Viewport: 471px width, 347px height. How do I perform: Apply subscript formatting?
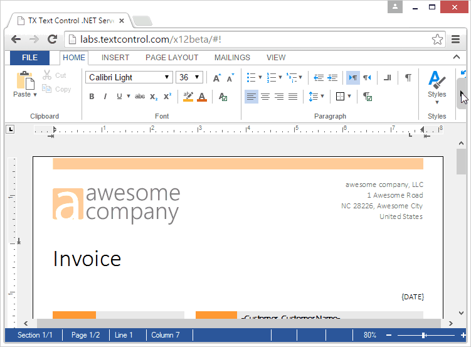[x=154, y=97]
